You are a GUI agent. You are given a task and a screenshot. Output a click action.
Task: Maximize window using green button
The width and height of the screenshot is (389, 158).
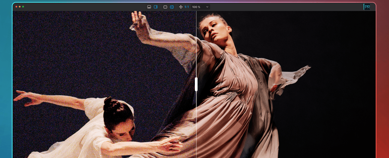click(23, 7)
